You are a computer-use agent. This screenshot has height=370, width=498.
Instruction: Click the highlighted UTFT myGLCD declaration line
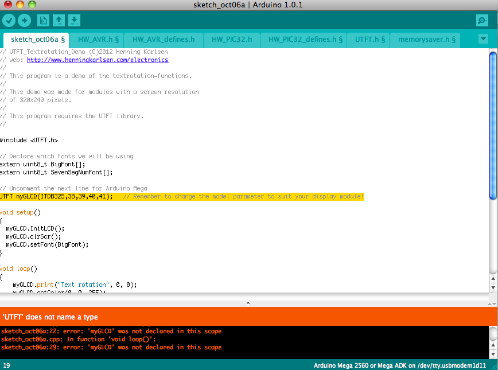coord(182,197)
